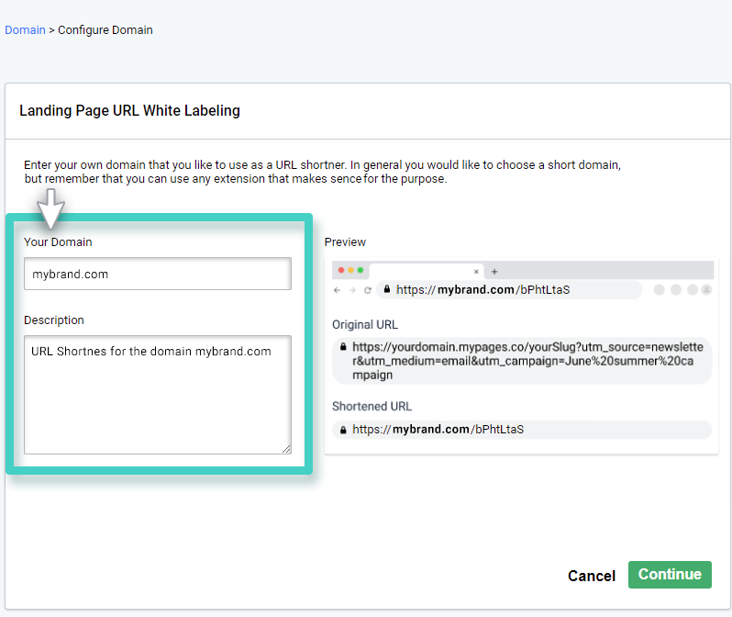Click the preview browser back arrow

tap(337, 290)
